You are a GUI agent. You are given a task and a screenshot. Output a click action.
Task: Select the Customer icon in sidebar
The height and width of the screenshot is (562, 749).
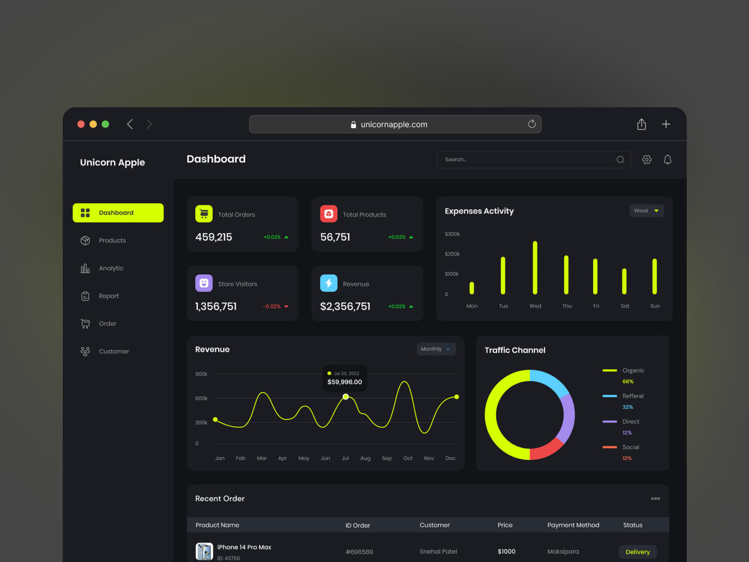click(86, 351)
